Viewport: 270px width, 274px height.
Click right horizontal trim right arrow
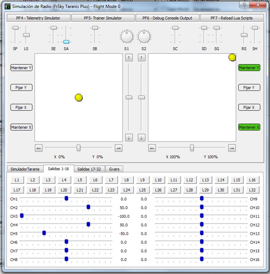tap(232, 148)
